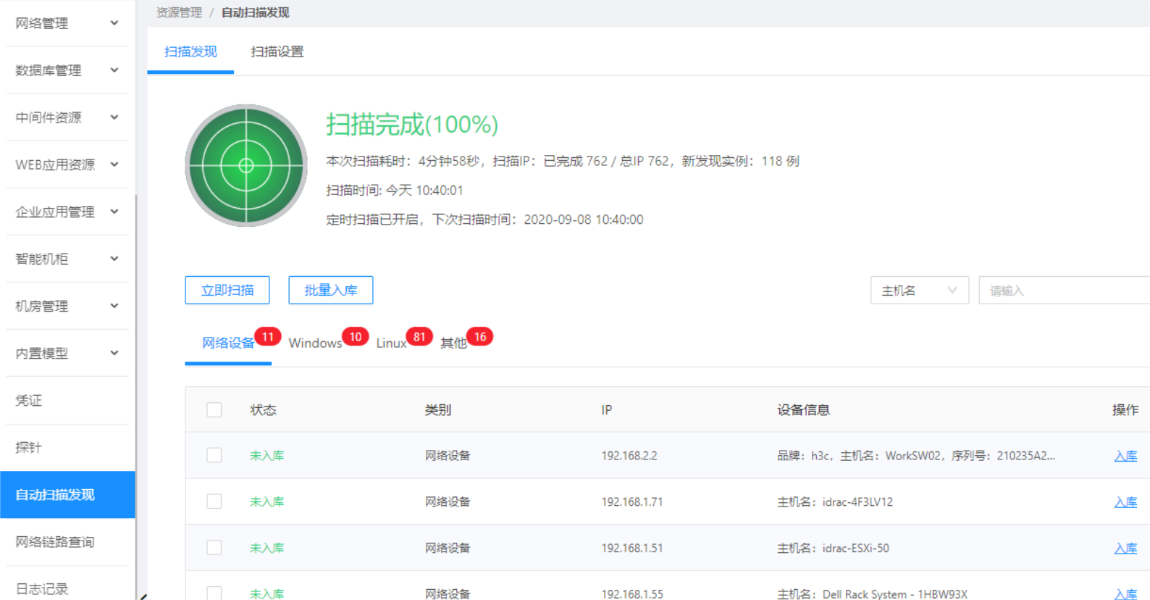
Task: Open the 主机名 filter dropdown
Action: [919, 291]
